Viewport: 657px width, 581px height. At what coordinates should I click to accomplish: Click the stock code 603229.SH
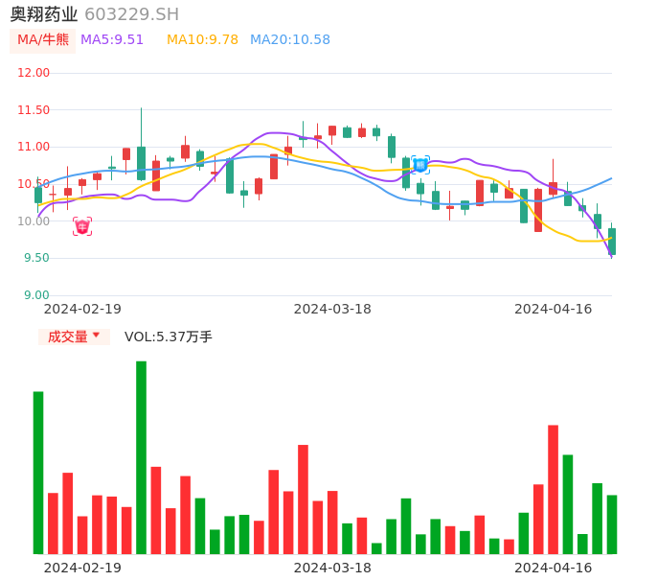pos(131,14)
